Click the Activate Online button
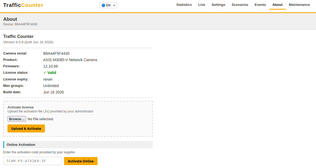Screen dimensions: 316x168 coord(81,161)
